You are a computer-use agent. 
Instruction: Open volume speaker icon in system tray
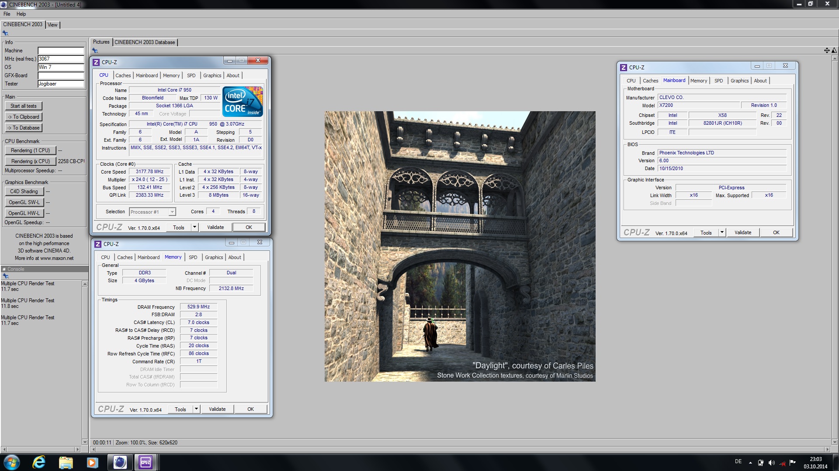(771, 463)
